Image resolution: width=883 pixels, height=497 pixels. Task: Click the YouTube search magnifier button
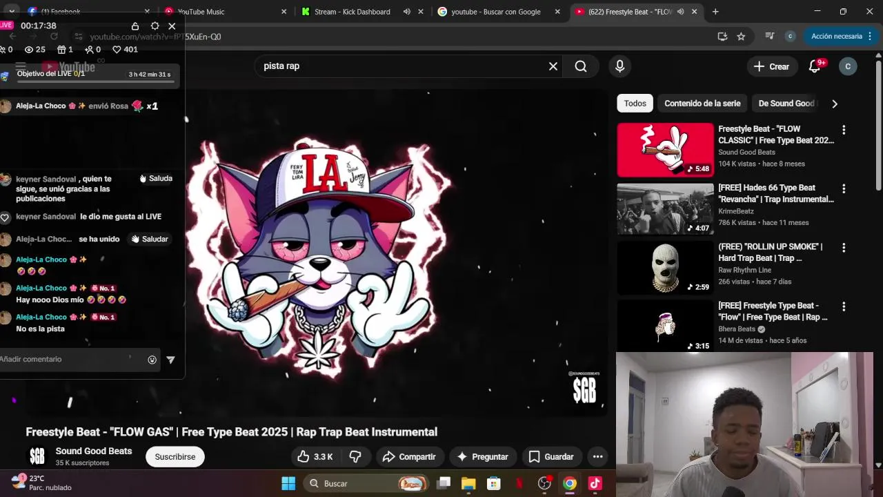[x=581, y=66]
